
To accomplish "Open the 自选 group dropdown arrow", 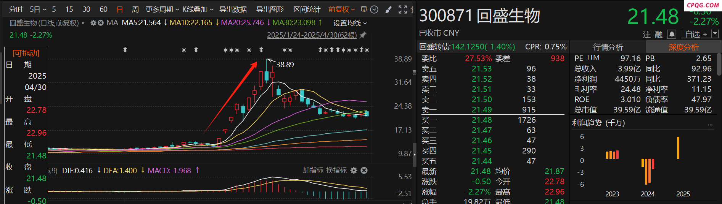I will 715,34.
